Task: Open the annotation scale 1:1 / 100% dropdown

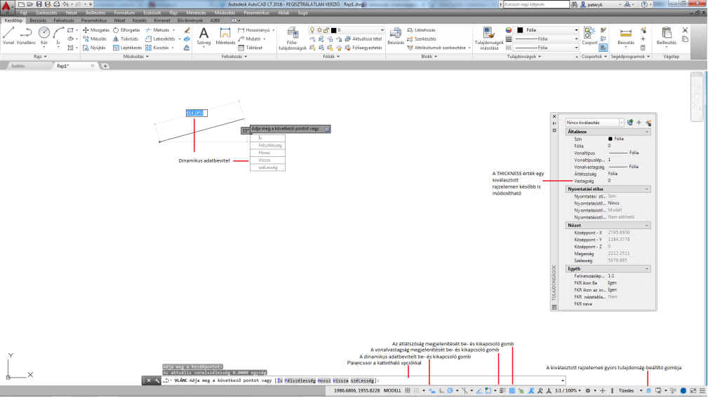Action: point(568,391)
